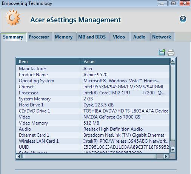Minimize the Empowering Technology window
191x174 pixels.
(162, 3)
